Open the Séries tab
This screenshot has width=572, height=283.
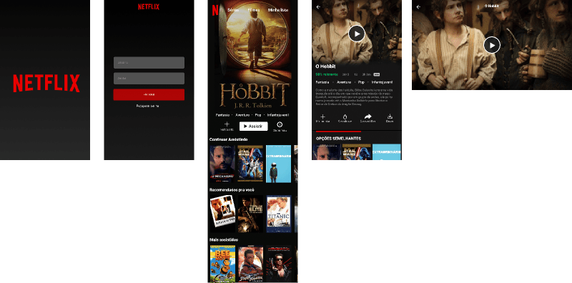(233, 10)
